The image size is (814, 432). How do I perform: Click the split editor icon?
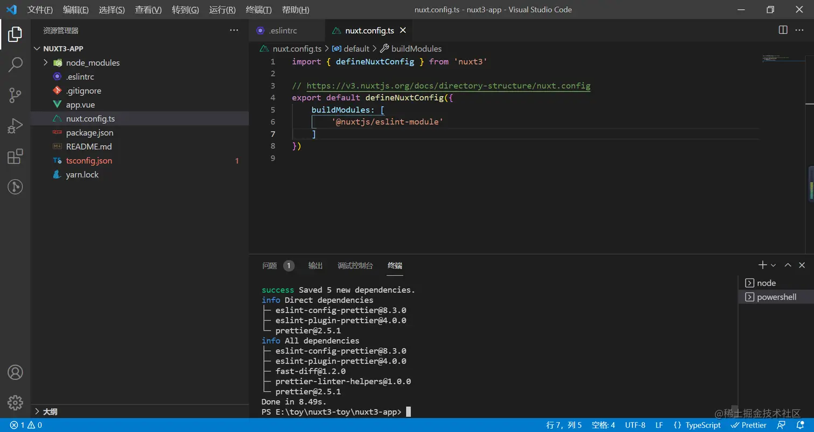(783, 30)
